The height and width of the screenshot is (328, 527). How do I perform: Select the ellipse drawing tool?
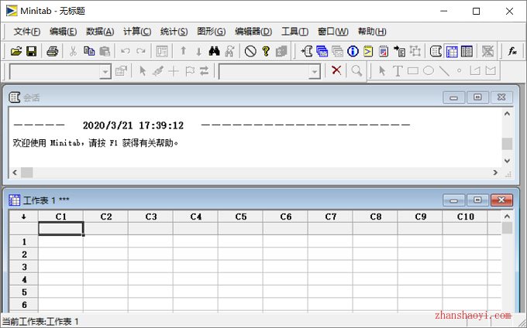tap(429, 70)
